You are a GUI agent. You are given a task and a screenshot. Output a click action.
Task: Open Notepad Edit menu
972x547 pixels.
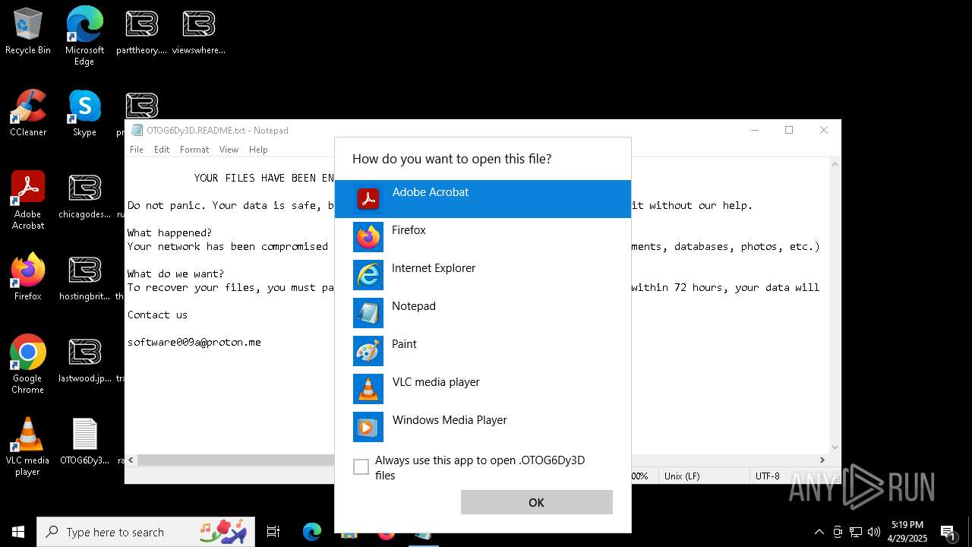[x=162, y=150]
